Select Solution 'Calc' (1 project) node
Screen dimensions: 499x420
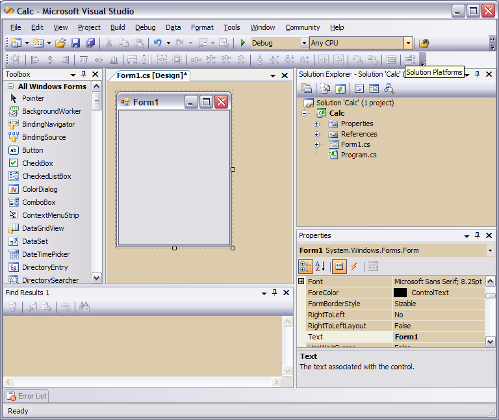[355, 103]
